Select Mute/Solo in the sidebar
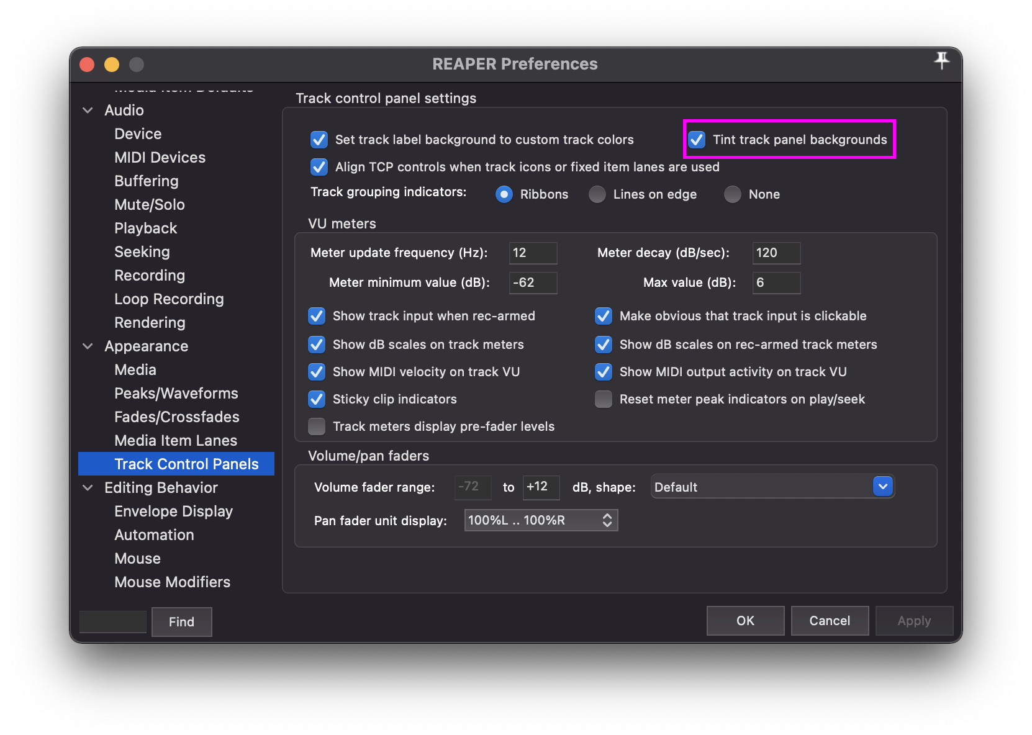 point(150,205)
